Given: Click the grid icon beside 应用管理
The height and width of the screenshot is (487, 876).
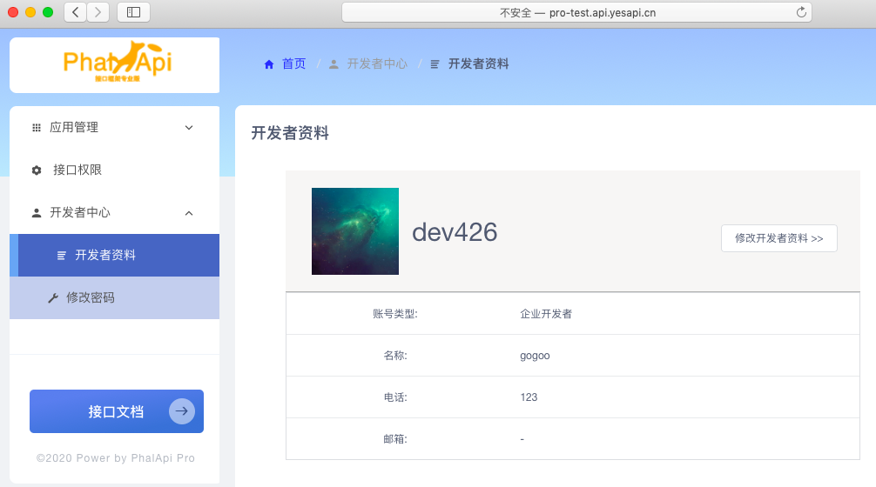Looking at the screenshot, I should [37, 128].
